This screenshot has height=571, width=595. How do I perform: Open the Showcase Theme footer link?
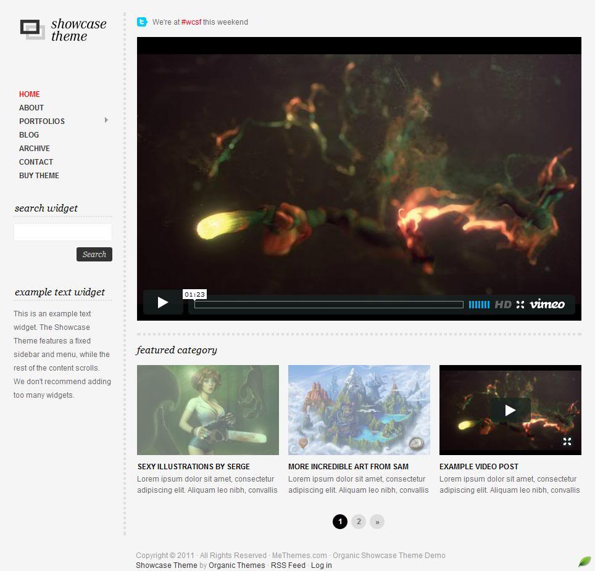167,565
